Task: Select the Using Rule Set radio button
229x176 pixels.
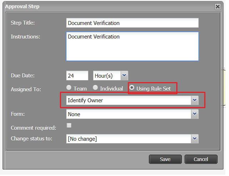Action: 132,88
